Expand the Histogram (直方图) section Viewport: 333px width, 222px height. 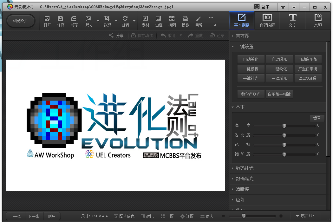coord(242,36)
